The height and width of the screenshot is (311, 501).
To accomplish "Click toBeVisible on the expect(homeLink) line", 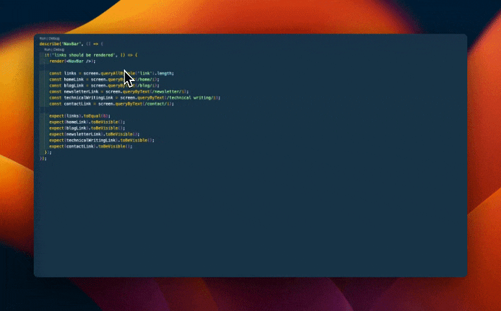I will 104,122.
